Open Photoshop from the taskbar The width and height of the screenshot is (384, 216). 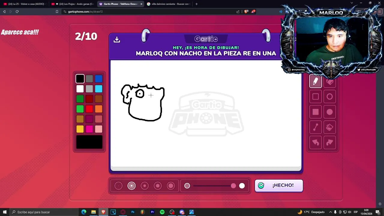133,212
